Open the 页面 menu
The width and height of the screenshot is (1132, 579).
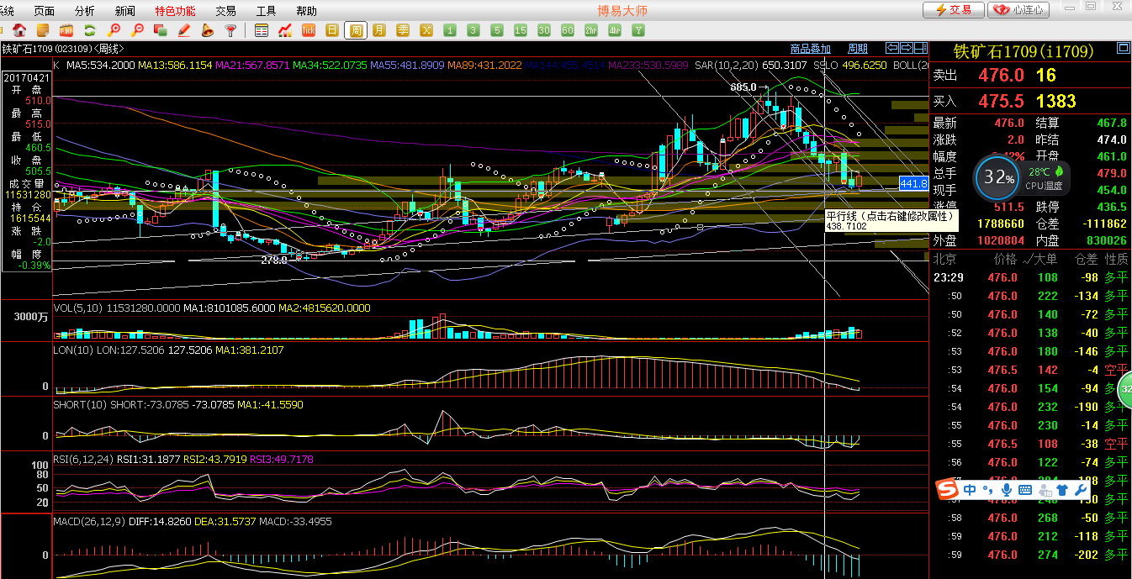pos(45,11)
